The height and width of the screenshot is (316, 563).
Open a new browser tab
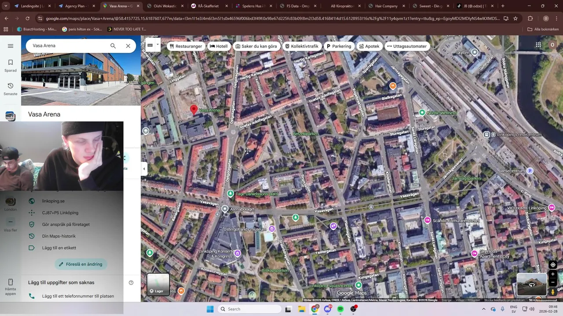pyautogui.click(x=503, y=6)
